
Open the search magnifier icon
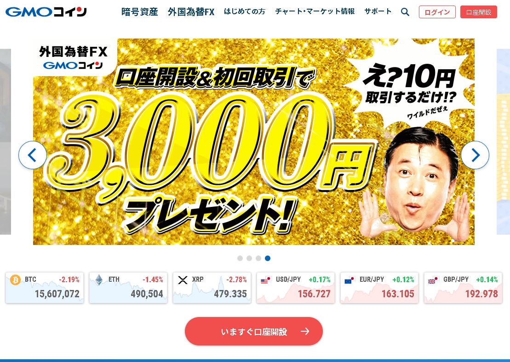[x=405, y=12]
